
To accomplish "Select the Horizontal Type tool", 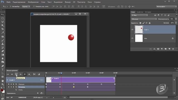I will pyautogui.click(x=3, y=69).
